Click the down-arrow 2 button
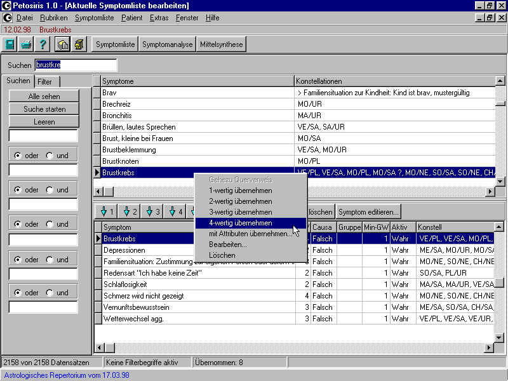Screen dimensions: 508x381 point(130,212)
